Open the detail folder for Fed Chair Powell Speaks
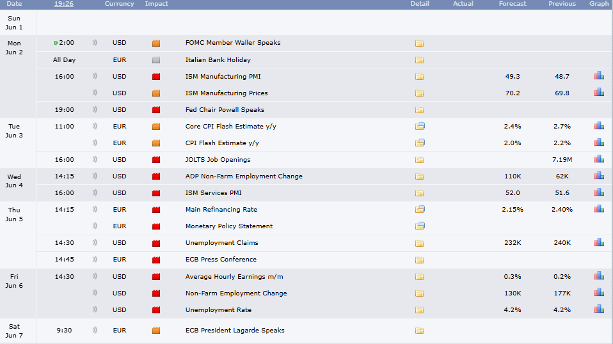 (x=420, y=110)
